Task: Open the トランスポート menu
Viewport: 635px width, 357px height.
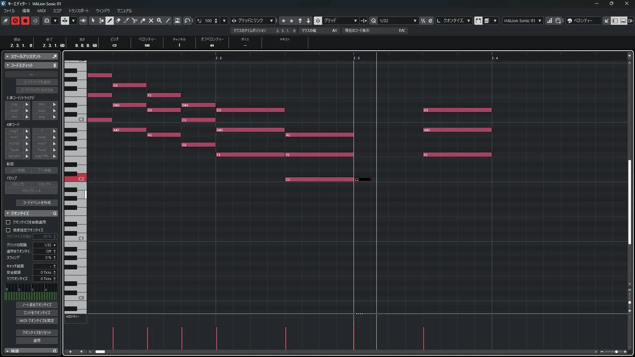Action: [78, 11]
